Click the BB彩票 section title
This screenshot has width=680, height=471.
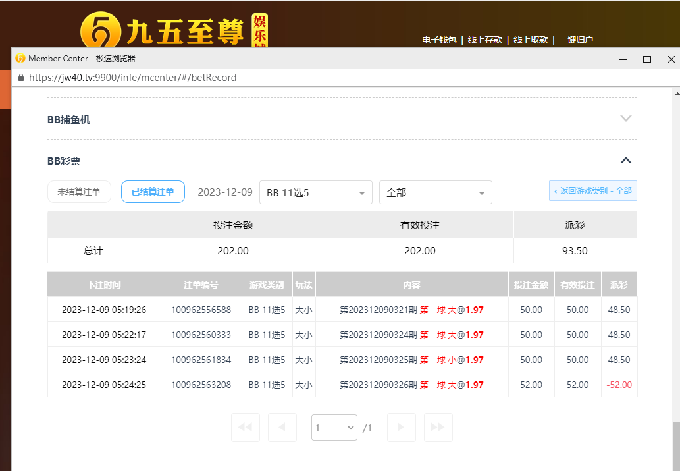tap(64, 161)
